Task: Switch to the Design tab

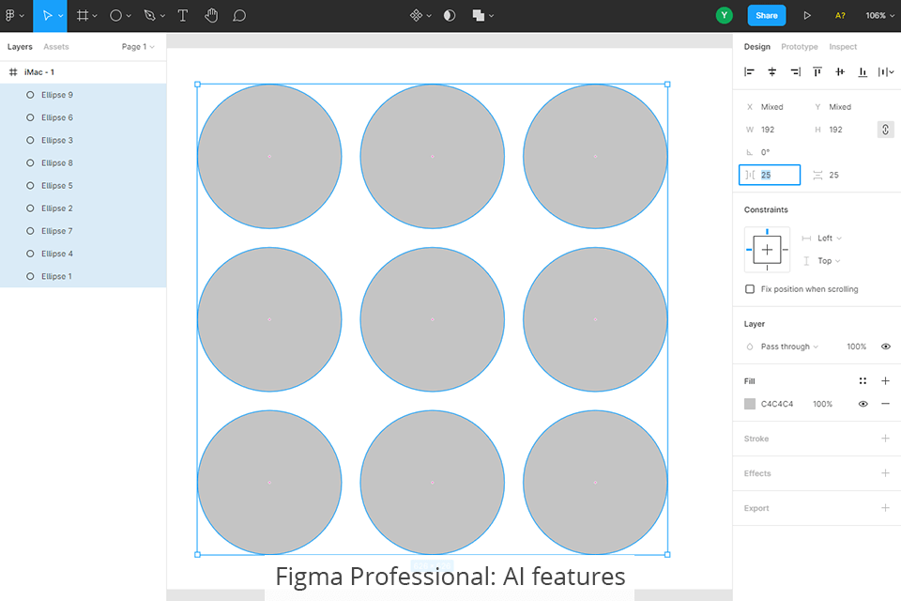Action: click(x=756, y=47)
